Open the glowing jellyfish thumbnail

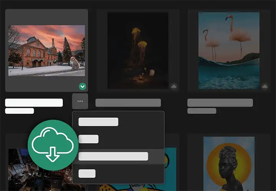138,50
